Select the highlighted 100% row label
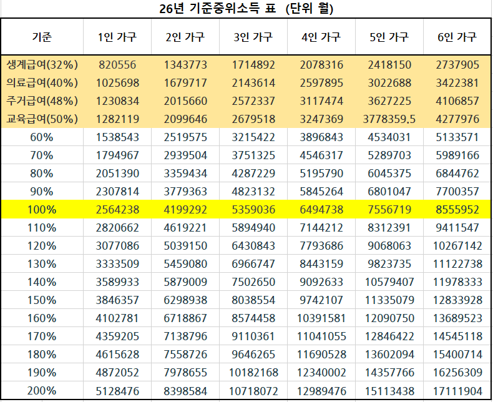 (42, 210)
